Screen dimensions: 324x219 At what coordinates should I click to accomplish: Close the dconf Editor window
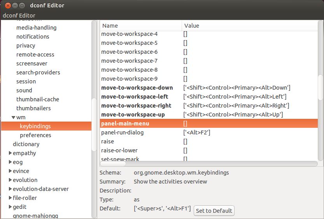click(8, 5)
